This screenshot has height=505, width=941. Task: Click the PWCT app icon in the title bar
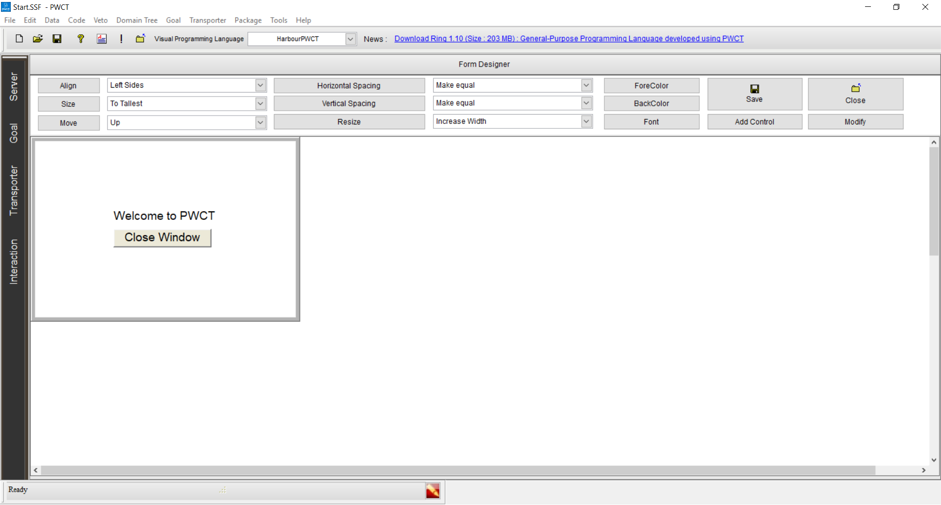pyautogui.click(x=6, y=7)
